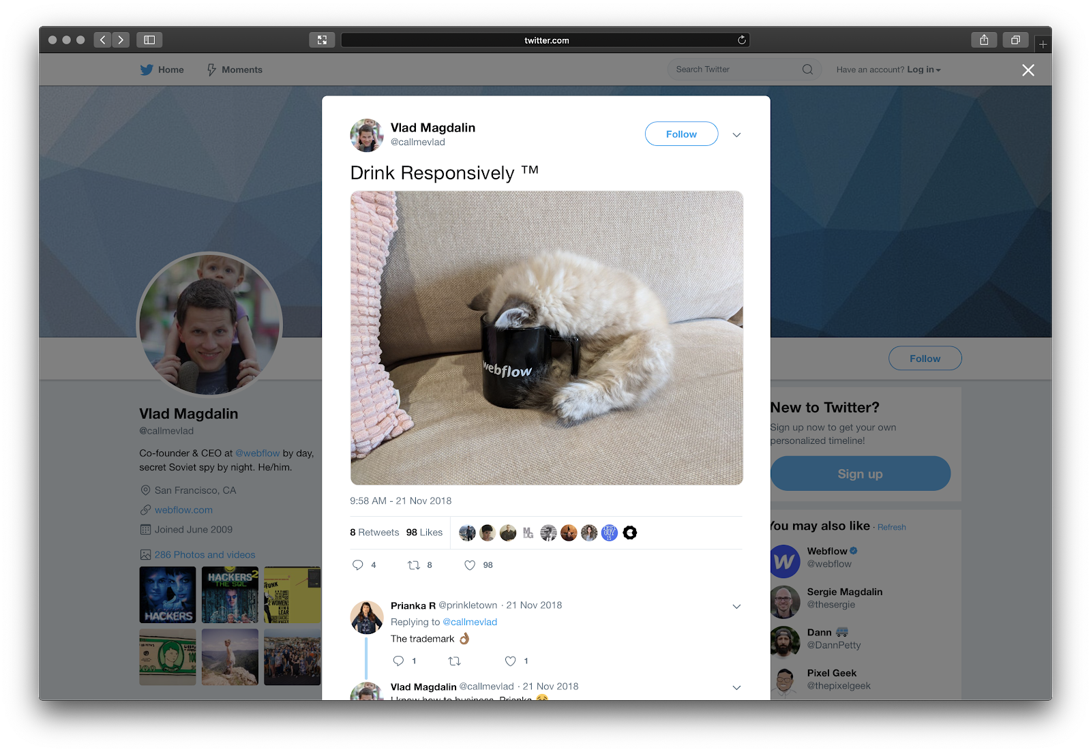
Task: Click Dann's avatar in suggestions
Action: point(786,642)
